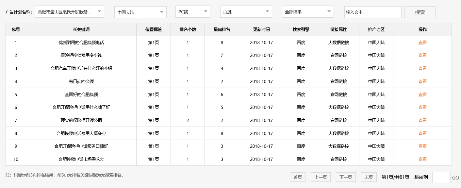Click the page jump number field
Screen dimensions: 461x188
pos(441,178)
